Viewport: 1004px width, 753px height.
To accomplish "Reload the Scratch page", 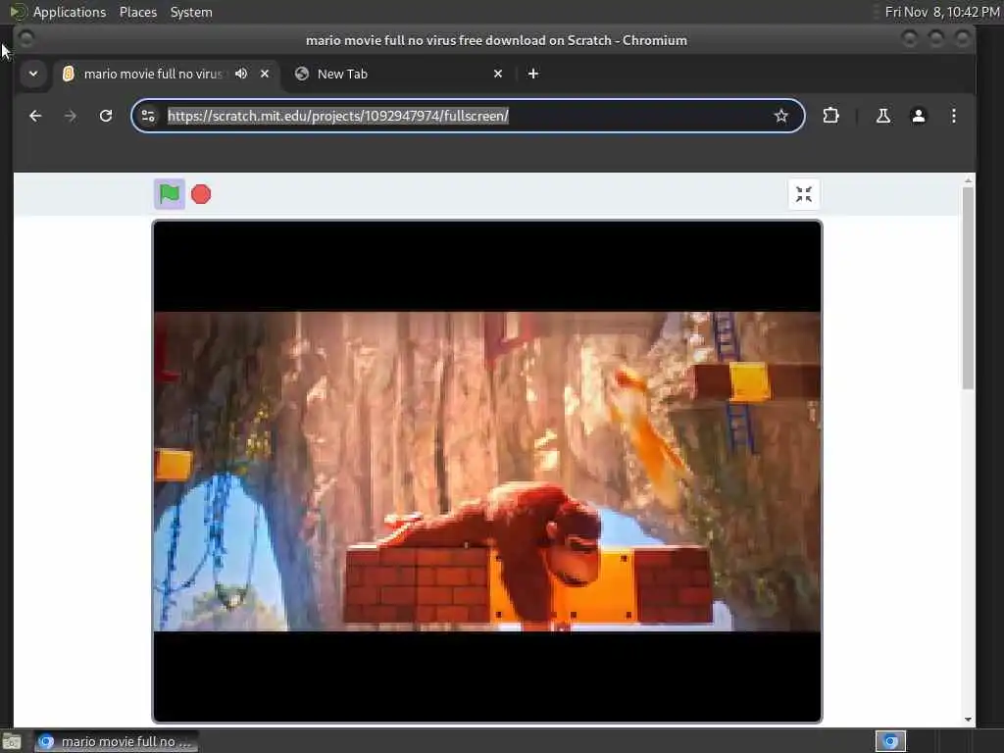I will pyautogui.click(x=106, y=116).
